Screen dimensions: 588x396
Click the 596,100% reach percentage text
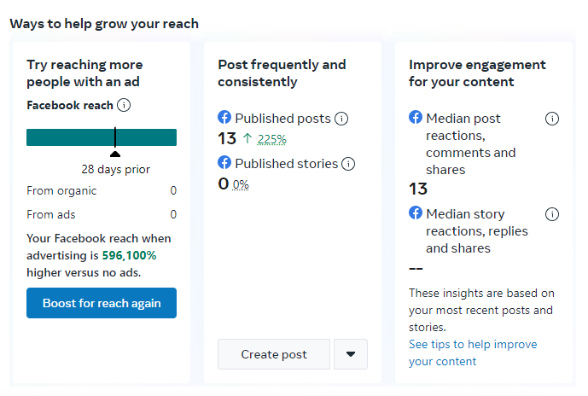tap(129, 255)
